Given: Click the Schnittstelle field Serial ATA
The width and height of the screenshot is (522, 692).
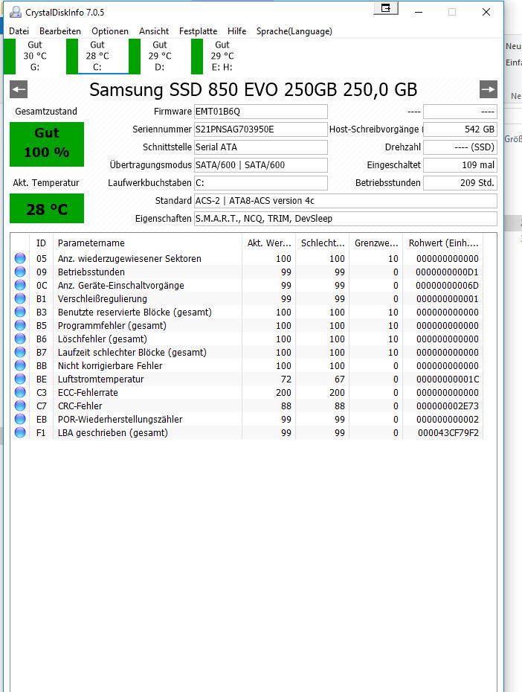Looking at the screenshot, I should (261, 147).
